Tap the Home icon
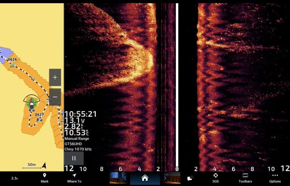The height and width of the screenshot is (186, 290). click(145, 178)
